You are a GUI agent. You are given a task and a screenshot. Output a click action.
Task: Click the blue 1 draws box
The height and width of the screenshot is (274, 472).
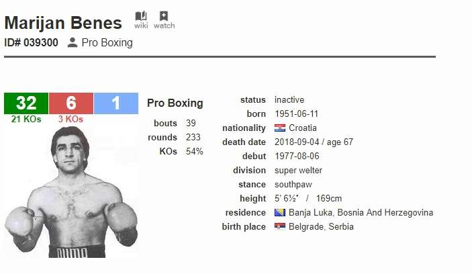(x=115, y=103)
